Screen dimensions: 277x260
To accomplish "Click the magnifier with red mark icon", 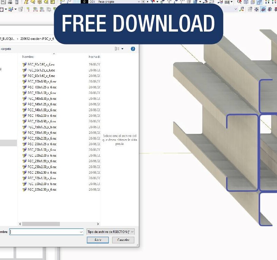I will pyautogui.click(x=240, y=2).
